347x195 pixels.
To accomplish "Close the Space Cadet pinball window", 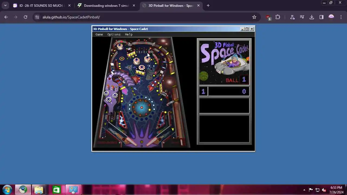I will click(x=252, y=29).
